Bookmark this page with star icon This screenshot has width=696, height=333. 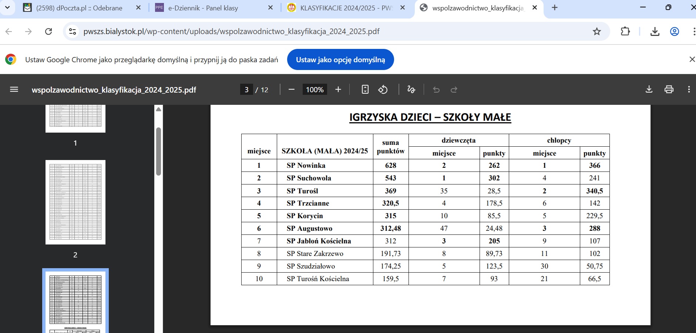[x=596, y=31]
